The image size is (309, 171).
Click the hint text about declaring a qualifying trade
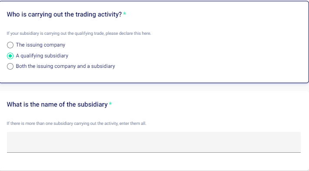click(x=79, y=34)
